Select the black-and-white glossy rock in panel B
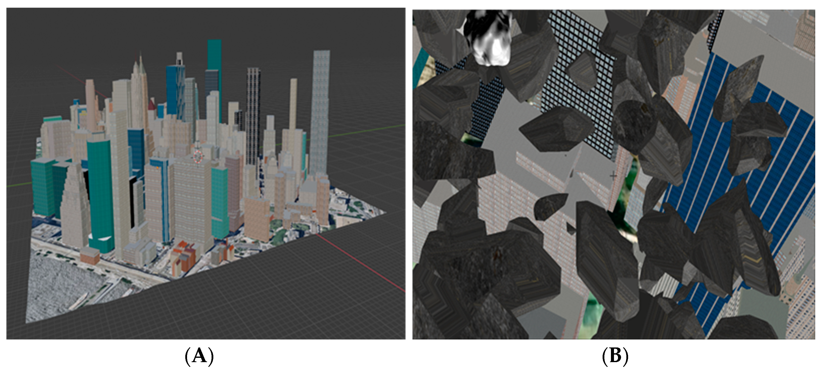823x373 pixels. coord(488,40)
